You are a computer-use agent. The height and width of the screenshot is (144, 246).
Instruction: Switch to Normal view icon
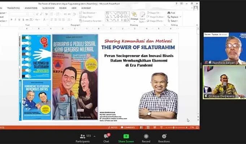click(141, 127)
